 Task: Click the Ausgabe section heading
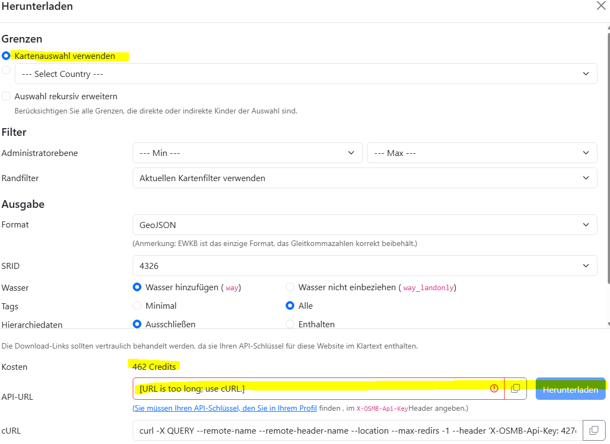(23, 205)
